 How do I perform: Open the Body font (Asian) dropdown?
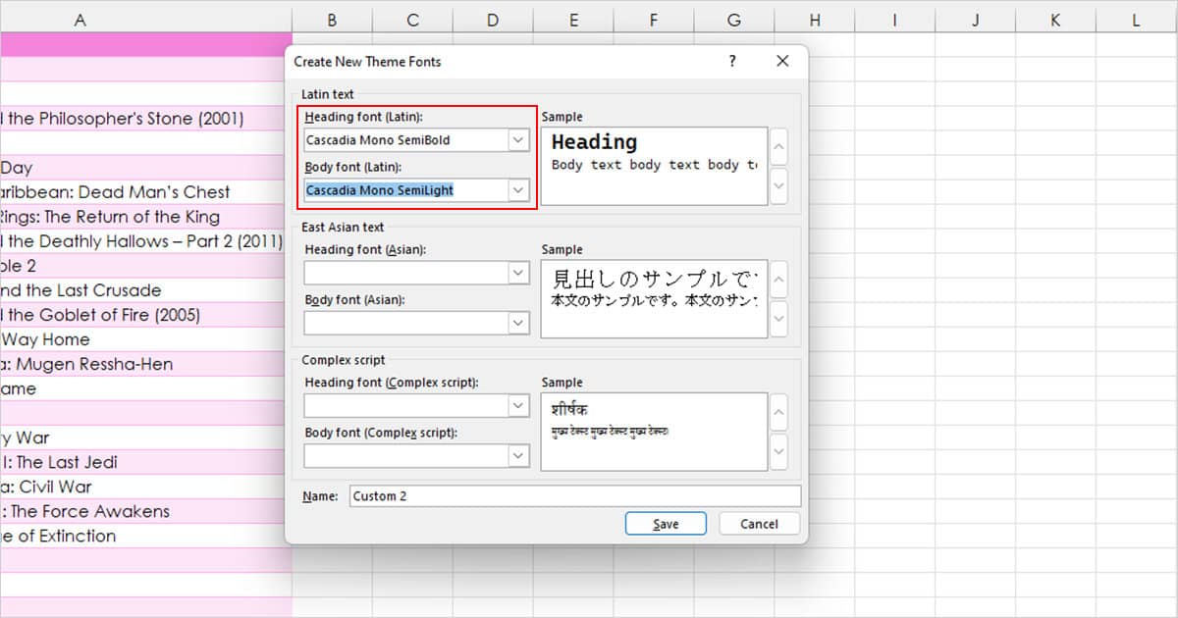pyautogui.click(x=519, y=323)
